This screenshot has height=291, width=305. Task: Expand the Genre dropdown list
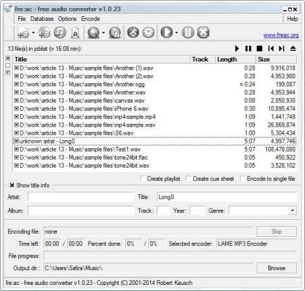pyautogui.click(x=292, y=210)
